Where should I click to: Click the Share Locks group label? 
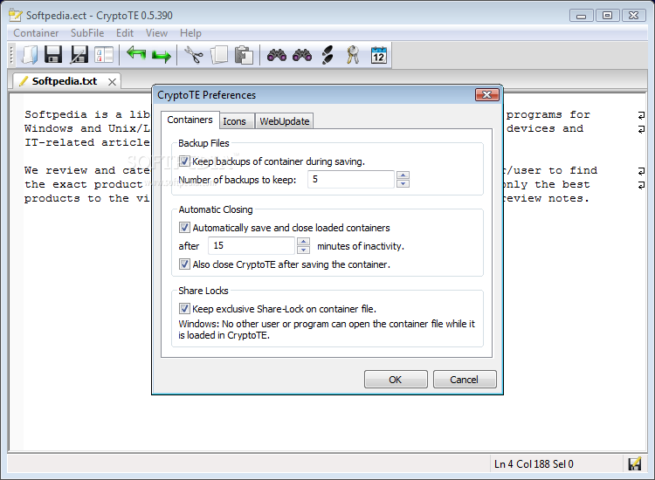(x=203, y=291)
